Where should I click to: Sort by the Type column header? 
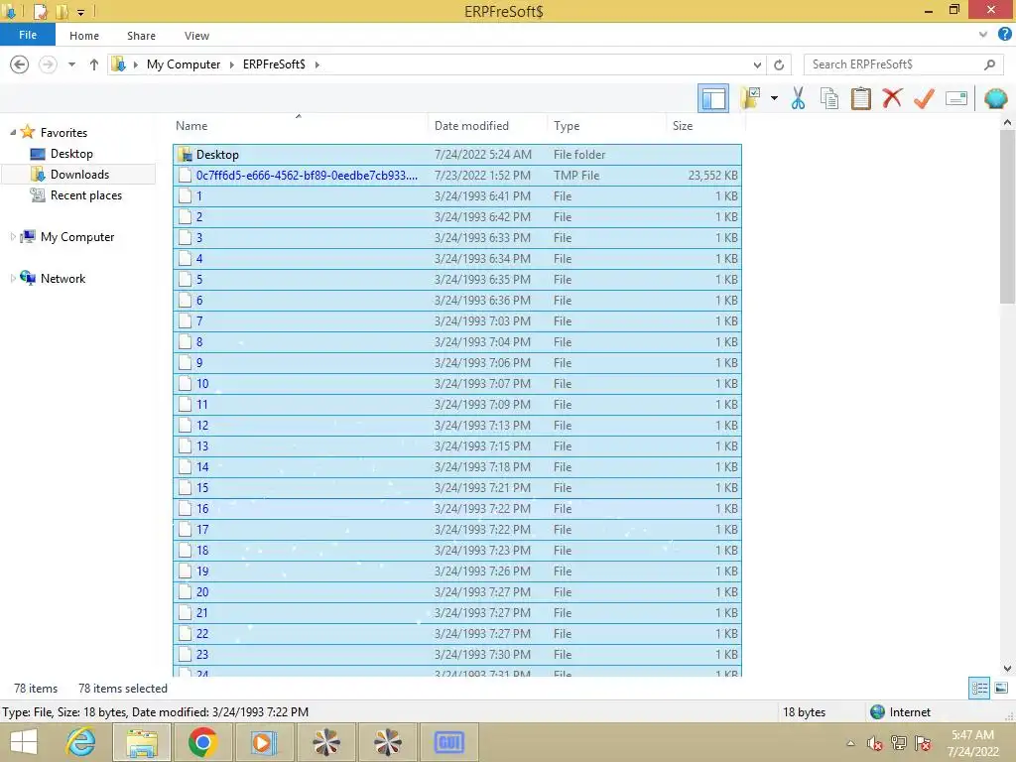[567, 126]
